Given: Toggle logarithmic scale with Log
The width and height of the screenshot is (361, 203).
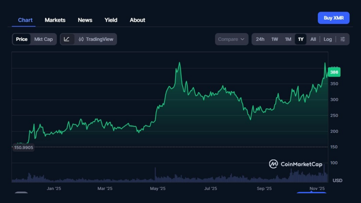Looking at the screenshot, I should pyautogui.click(x=328, y=39).
